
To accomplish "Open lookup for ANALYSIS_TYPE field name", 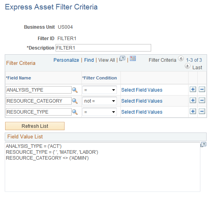I will (x=75, y=90).
